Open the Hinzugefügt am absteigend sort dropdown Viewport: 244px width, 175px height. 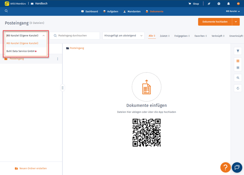(123, 36)
